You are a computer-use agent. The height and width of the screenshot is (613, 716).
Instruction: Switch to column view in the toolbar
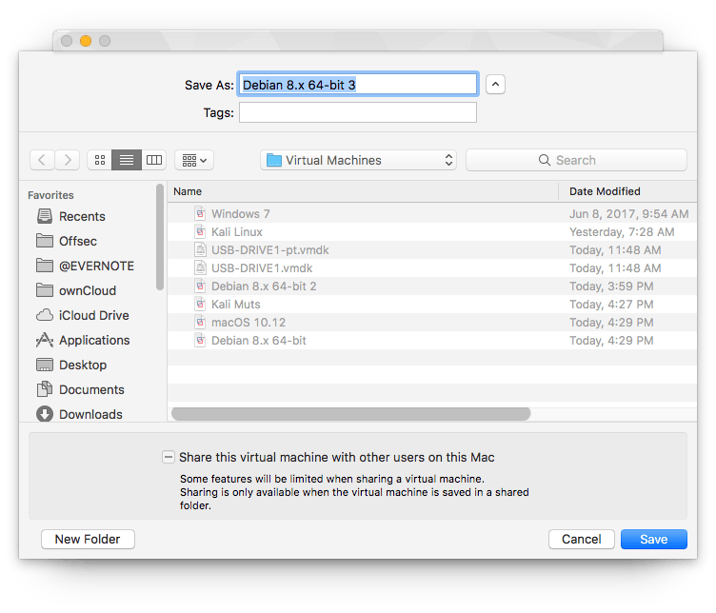pos(153,160)
